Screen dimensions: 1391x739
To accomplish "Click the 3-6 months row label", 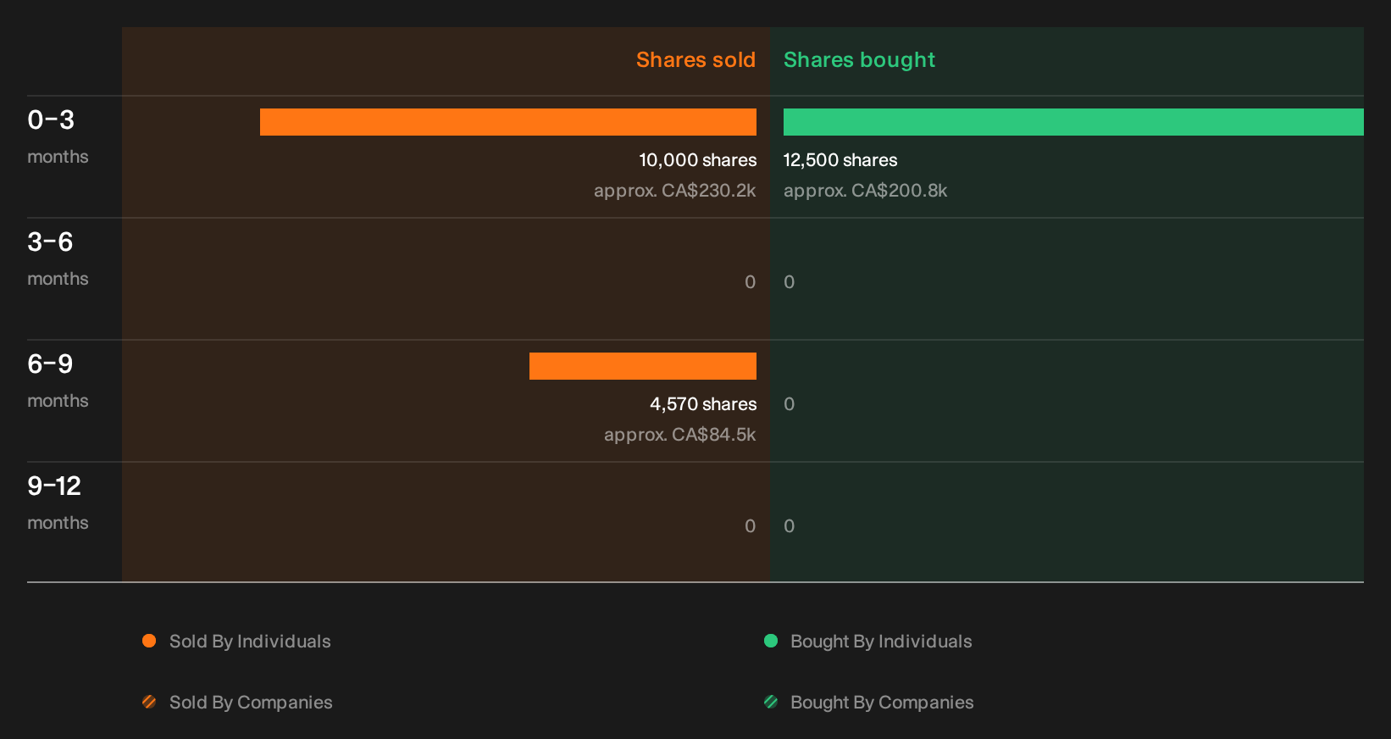I will pos(58,258).
